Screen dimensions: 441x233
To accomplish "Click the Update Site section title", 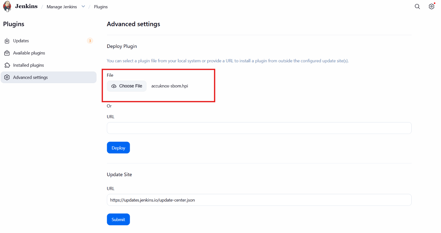I will click(119, 175).
